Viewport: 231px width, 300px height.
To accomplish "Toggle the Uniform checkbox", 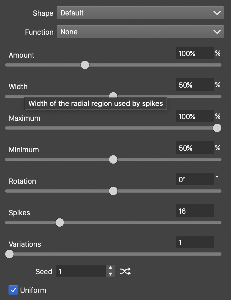I will click(13, 290).
